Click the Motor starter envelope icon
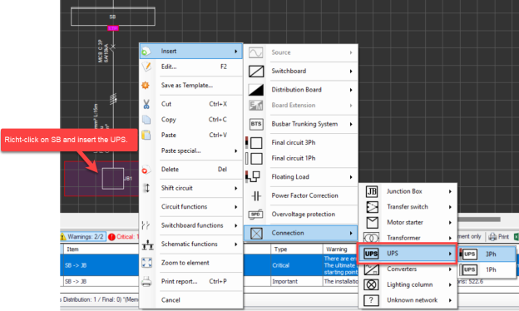 (372, 222)
